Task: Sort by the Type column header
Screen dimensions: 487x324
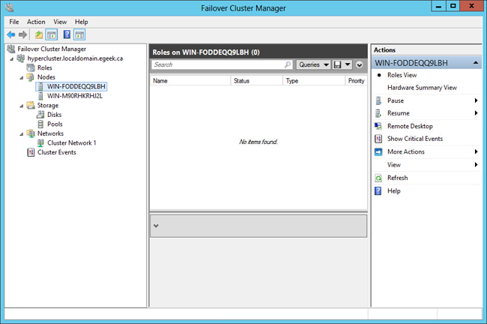Action: [x=314, y=81]
